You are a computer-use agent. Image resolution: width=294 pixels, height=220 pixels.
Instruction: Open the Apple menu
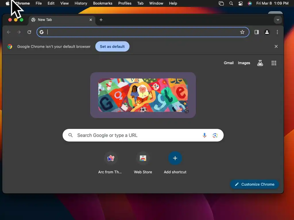[7, 3]
